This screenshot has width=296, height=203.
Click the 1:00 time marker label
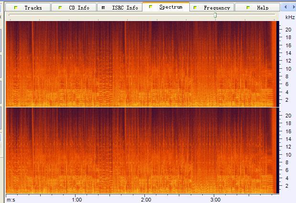[77, 200]
